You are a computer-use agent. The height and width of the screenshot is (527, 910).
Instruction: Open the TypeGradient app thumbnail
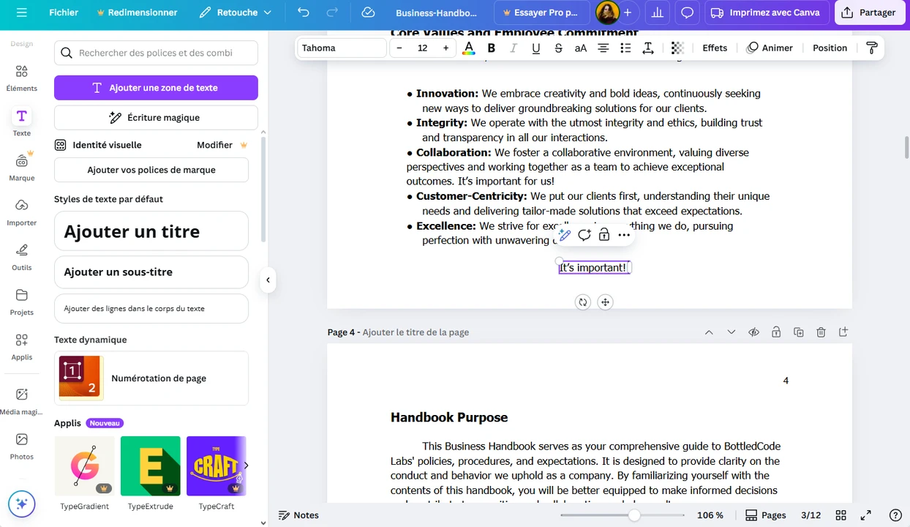[85, 466]
